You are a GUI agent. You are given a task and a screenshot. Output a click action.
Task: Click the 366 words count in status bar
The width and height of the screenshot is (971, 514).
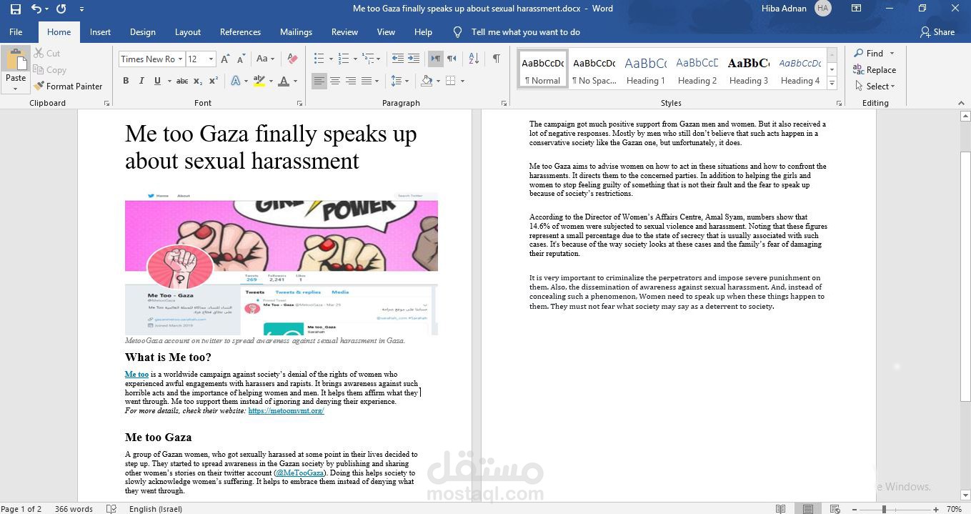point(74,508)
